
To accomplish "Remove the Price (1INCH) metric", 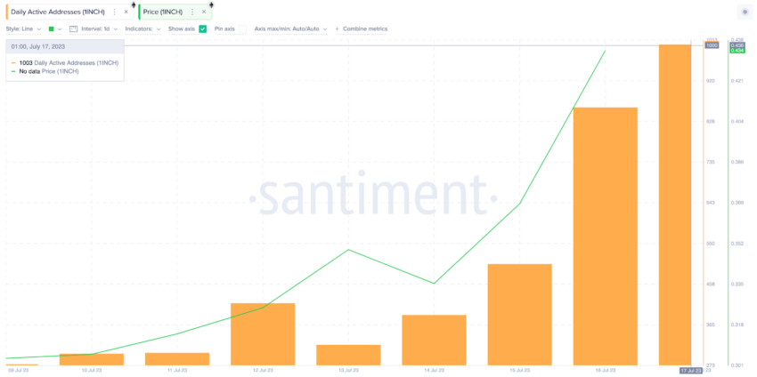I will 204,12.
